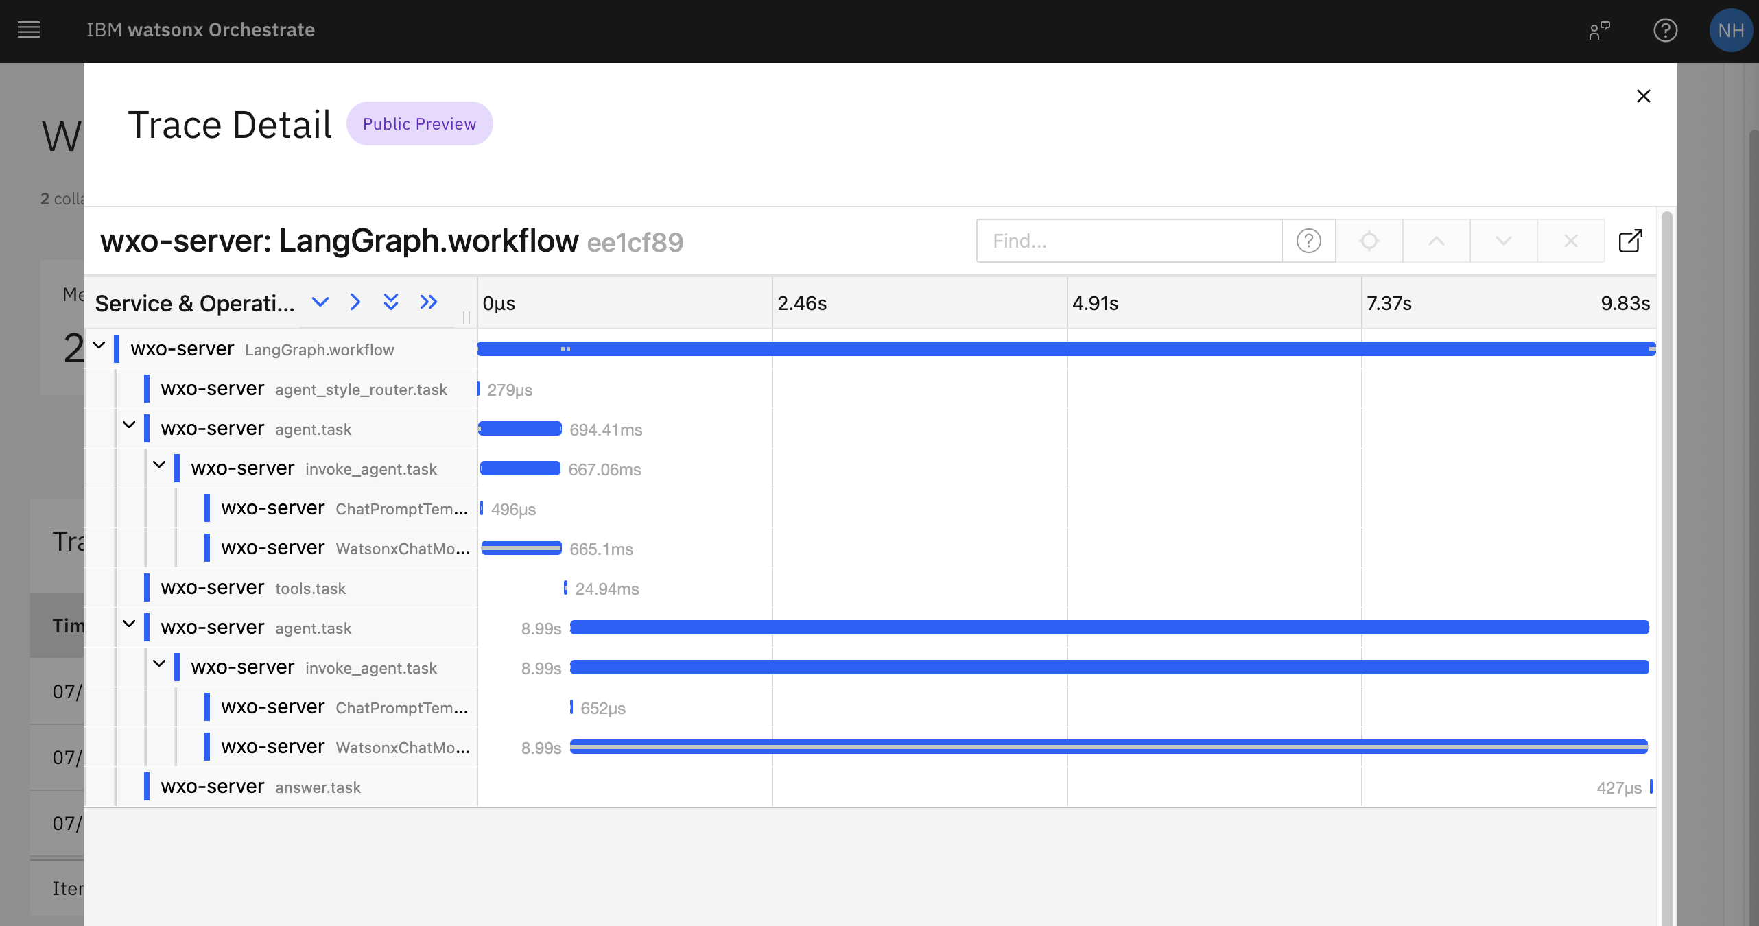Close the Trace Detail panel

tap(1643, 96)
